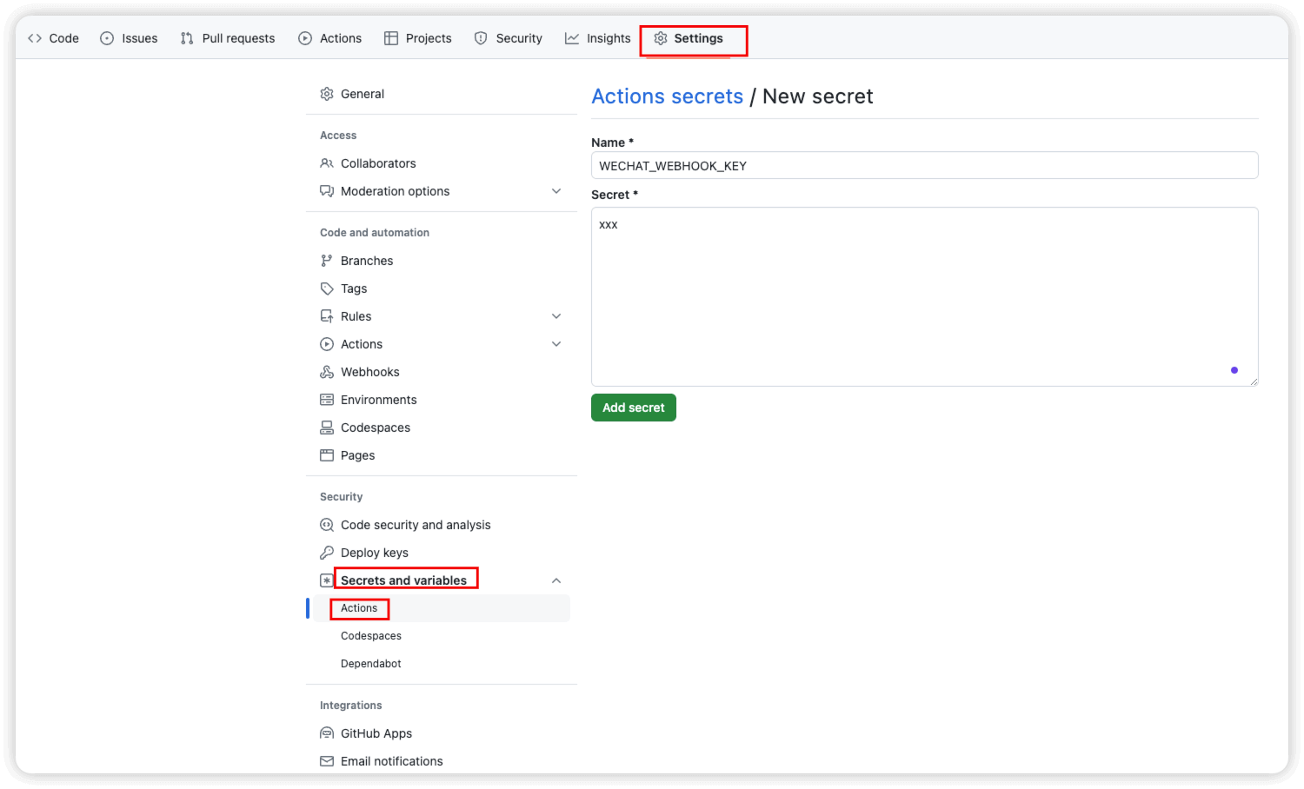Click the Code security and analysis icon
This screenshot has width=1304, height=789.
point(327,525)
